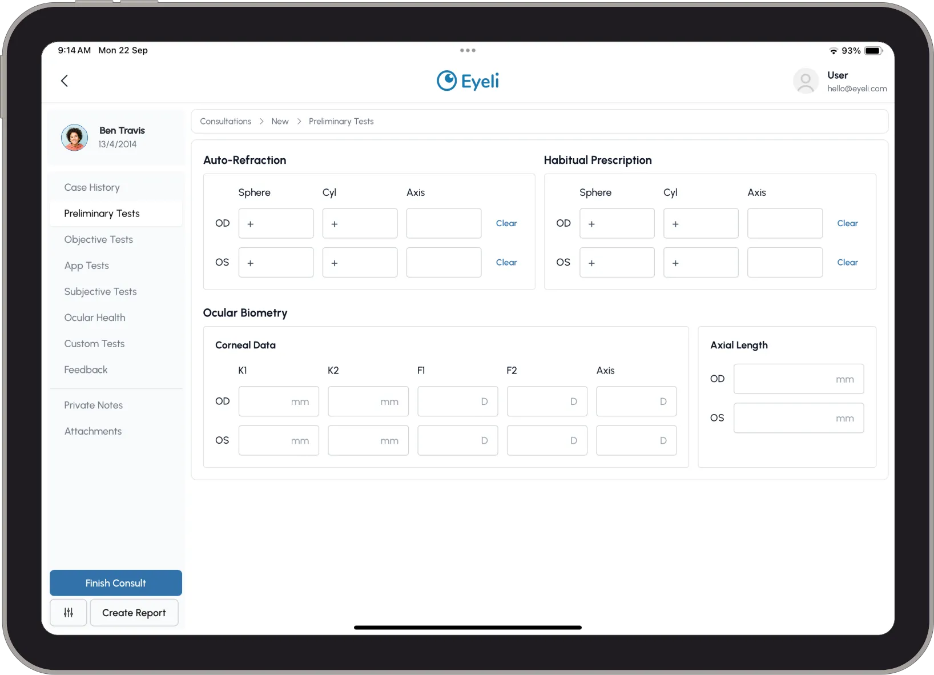Clear Habitual Prescription OD row
Viewport: 934px width, 675px height.
tap(847, 223)
